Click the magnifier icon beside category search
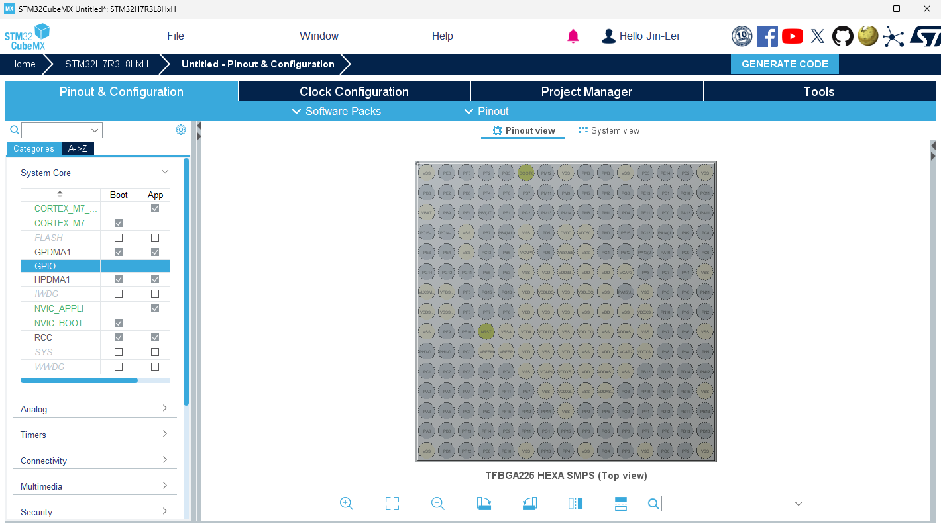This screenshot has height=528, width=941. point(15,130)
